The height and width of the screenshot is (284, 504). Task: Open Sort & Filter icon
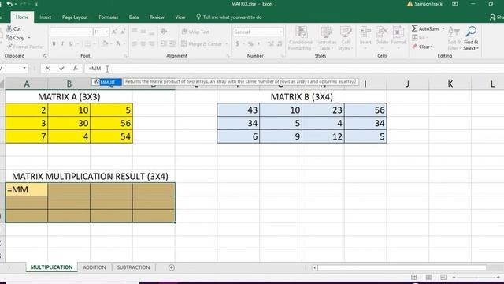(x=454, y=32)
